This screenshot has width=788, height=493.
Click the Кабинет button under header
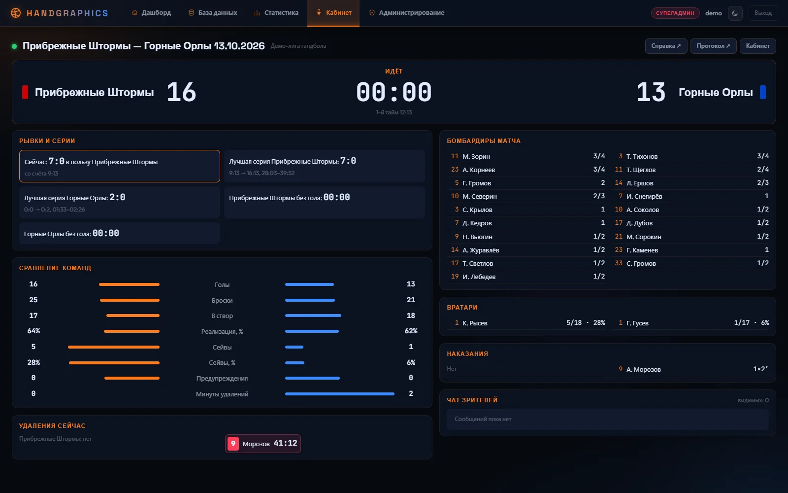tap(757, 46)
